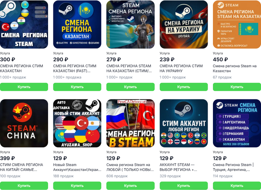
Task: Buy the 239 ₽ Ukraine region change
Action: [x=183, y=87]
